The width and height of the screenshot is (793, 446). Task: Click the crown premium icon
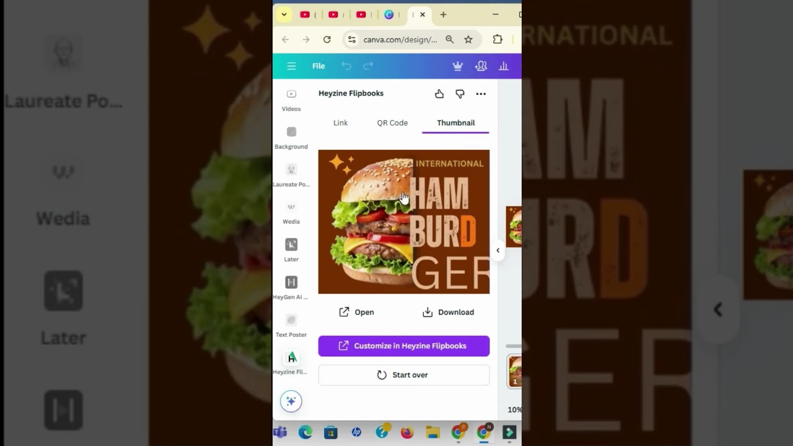point(458,66)
